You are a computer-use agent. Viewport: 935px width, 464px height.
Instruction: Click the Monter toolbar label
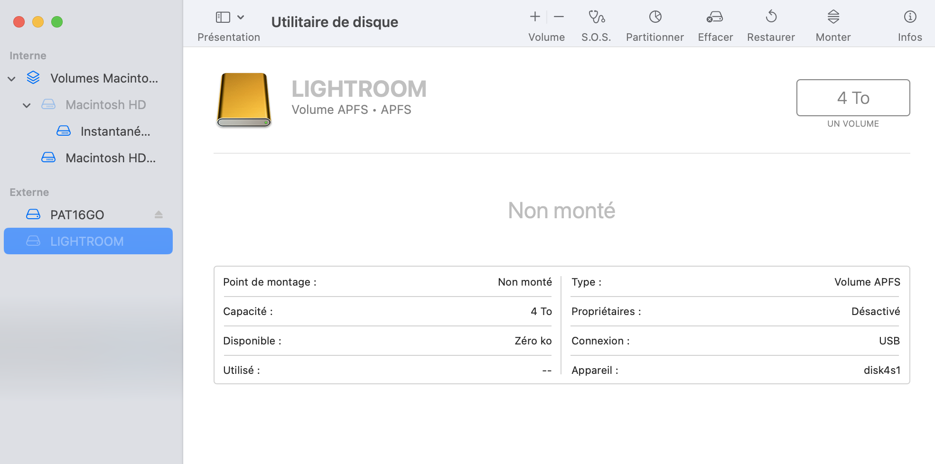click(833, 37)
